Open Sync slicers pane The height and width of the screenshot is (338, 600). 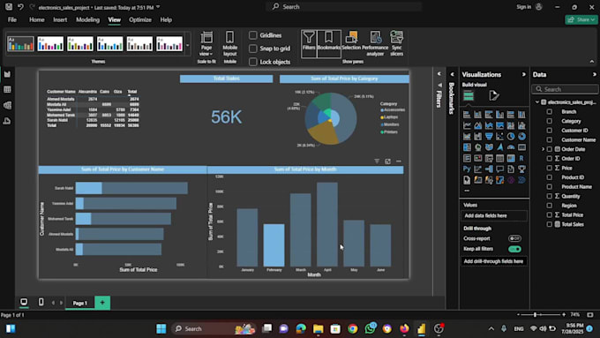tap(396, 43)
